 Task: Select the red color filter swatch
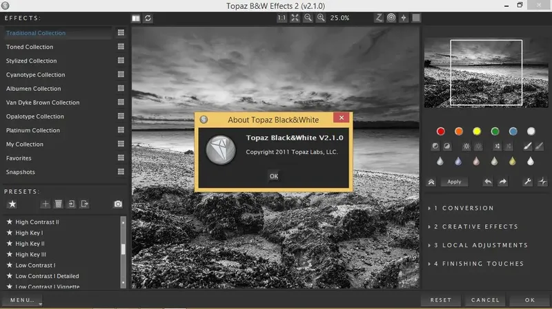pos(440,131)
